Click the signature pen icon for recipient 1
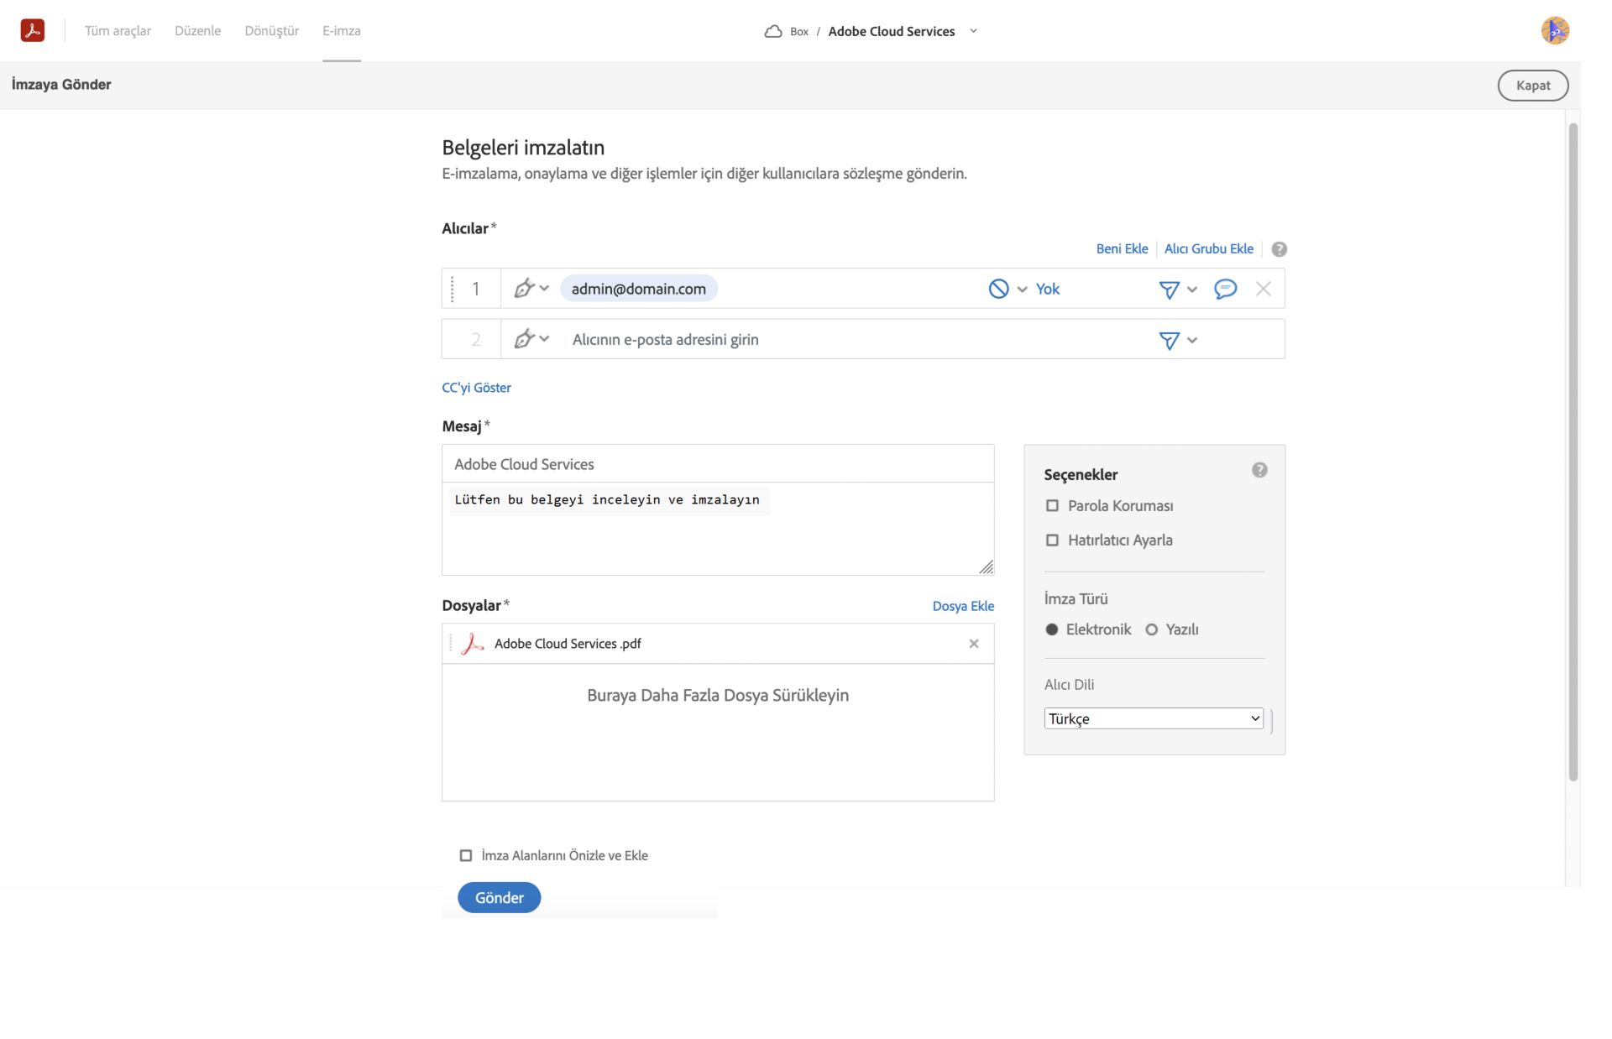The width and height of the screenshot is (1612, 1039). 526,288
